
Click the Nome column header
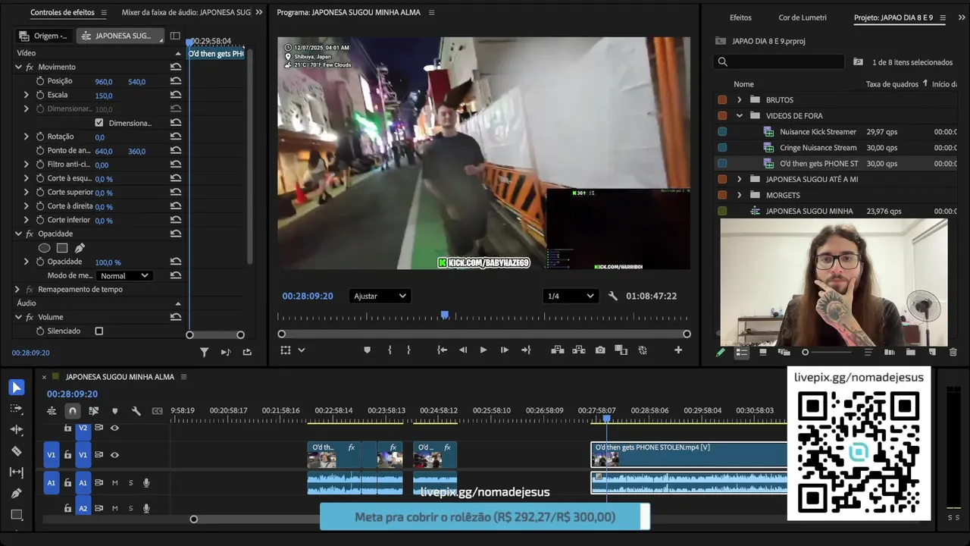pos(743,84)
